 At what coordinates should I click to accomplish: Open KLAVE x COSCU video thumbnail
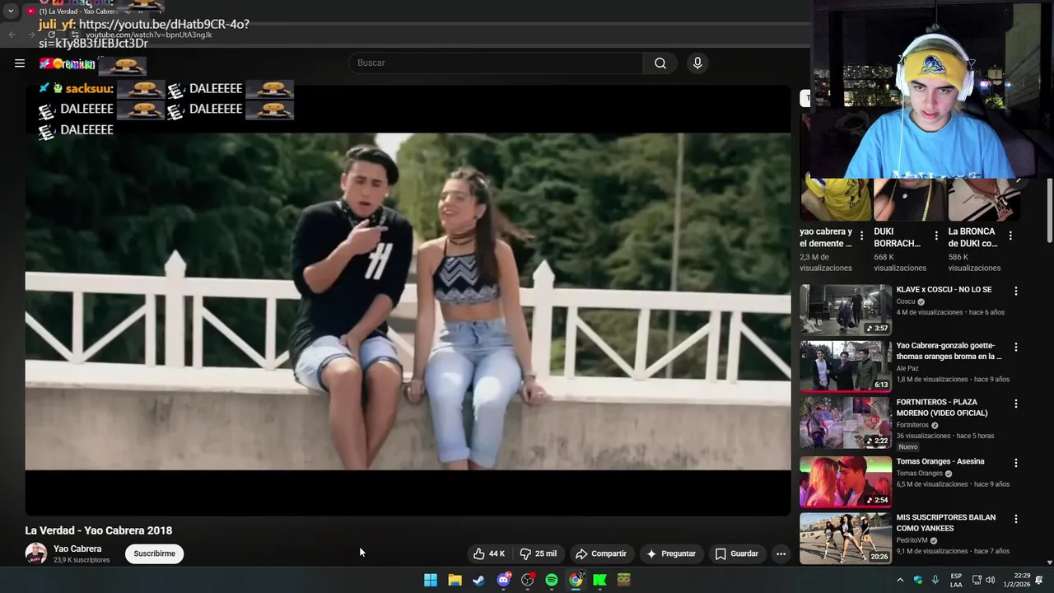pyautogui.click(x=846, y=310)
